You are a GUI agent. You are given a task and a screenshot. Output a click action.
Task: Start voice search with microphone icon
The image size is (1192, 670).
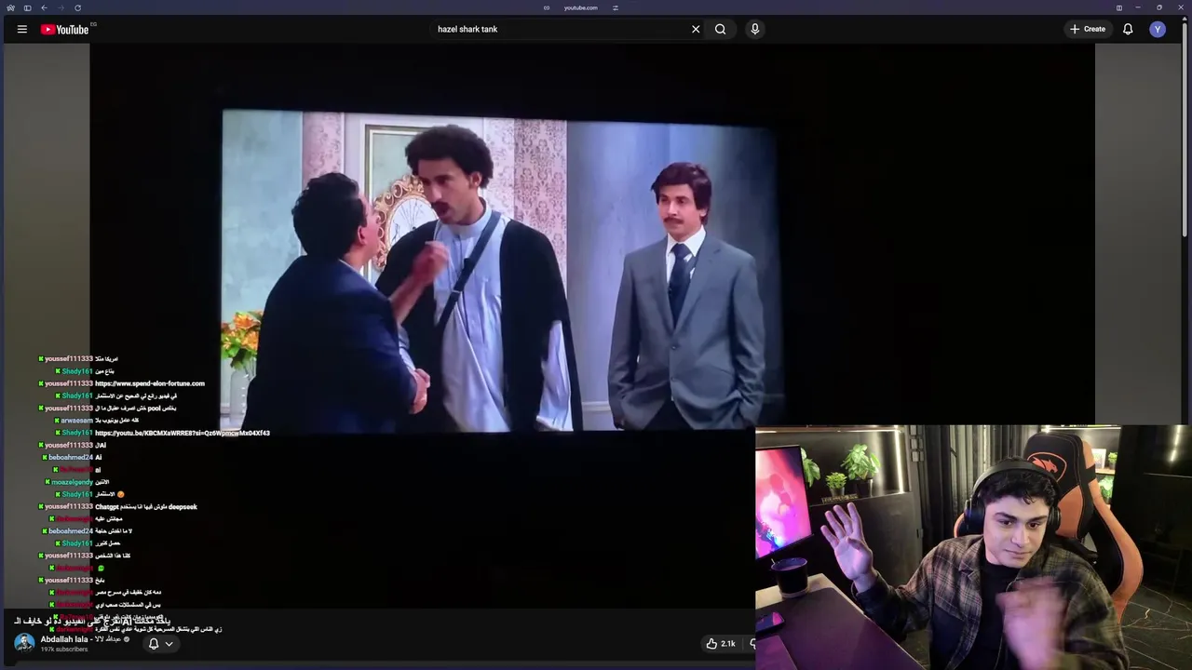pyautogui.click(x=754, y=29)
